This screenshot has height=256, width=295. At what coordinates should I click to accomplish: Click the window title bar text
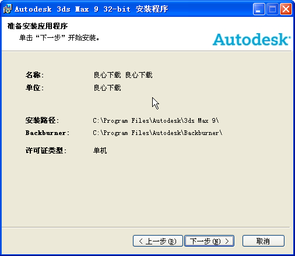pyautogui.click(x=92, y=9)
